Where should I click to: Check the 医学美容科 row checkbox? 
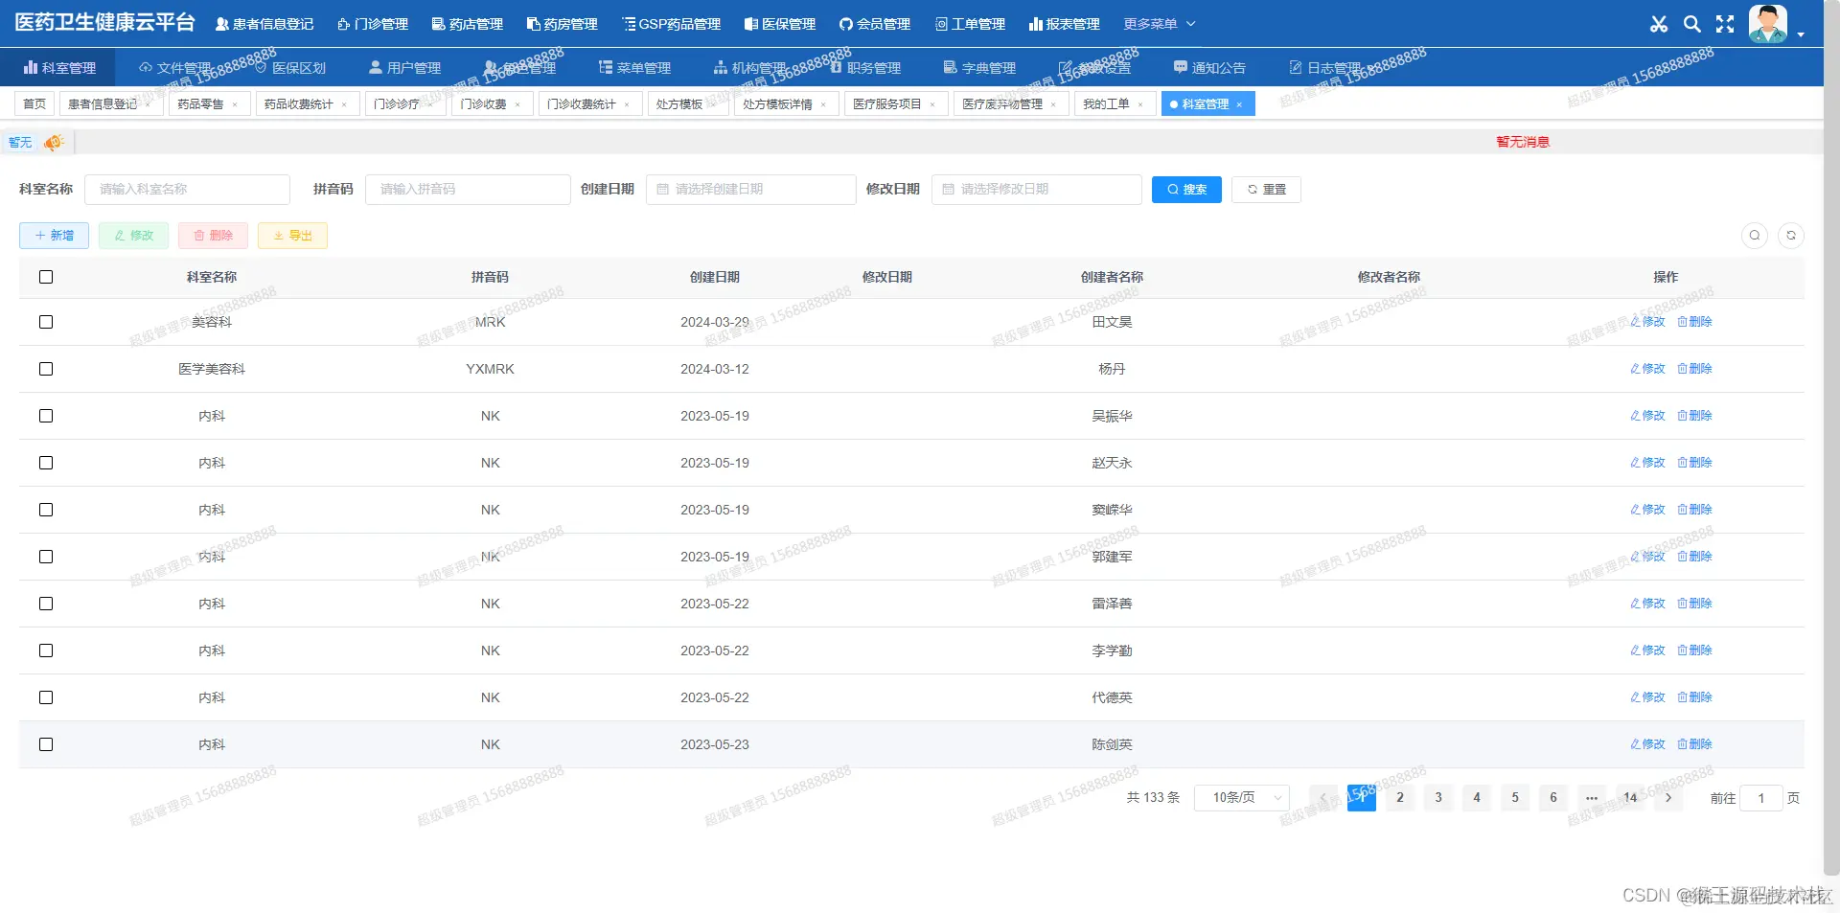point(46,369)
